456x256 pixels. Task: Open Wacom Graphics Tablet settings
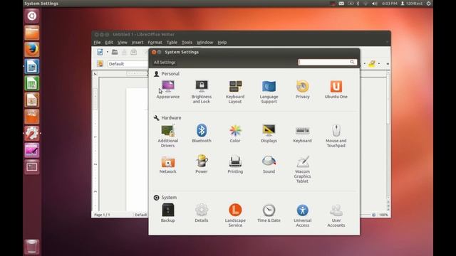pos(302,169)
